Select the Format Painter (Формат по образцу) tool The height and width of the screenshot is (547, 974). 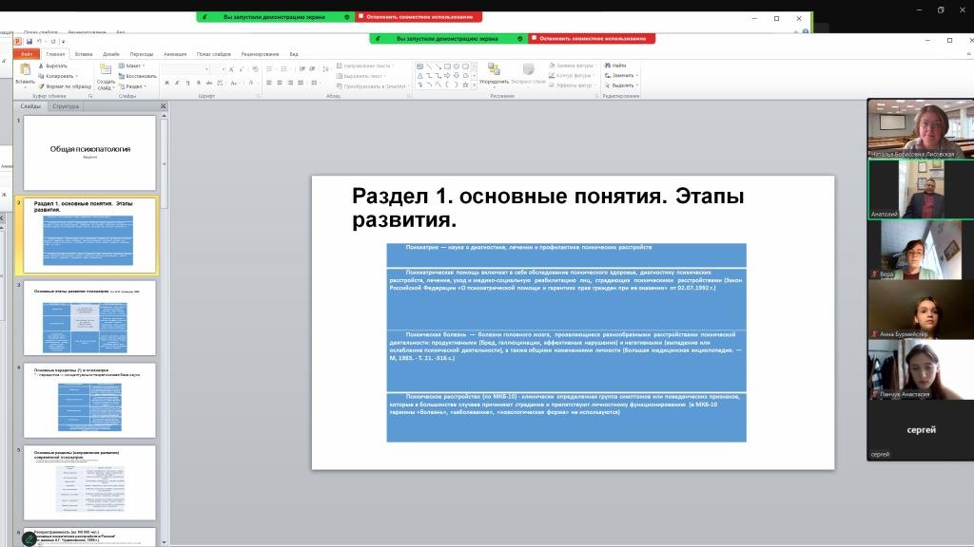click(42, 86)
